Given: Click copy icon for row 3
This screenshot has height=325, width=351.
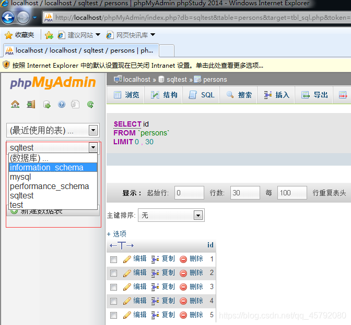Looking at the screenshot, I should (155, 287).
